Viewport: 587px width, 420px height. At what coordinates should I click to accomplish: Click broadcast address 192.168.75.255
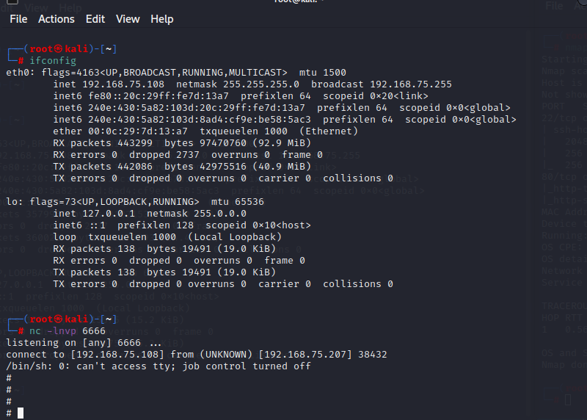pos(411,84)
